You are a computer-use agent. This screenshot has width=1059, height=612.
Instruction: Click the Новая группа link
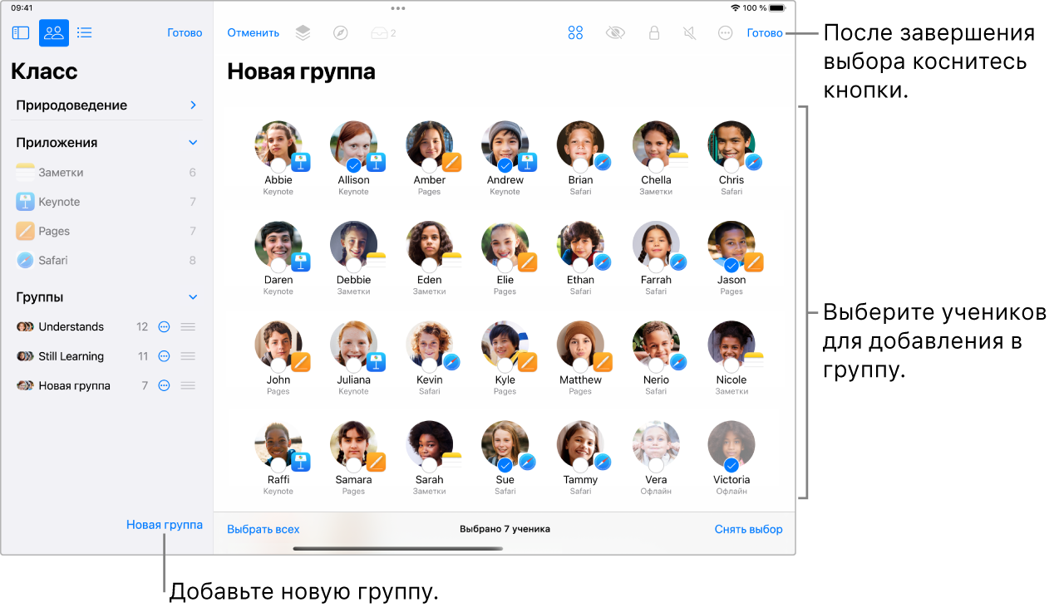pos(164,525)
